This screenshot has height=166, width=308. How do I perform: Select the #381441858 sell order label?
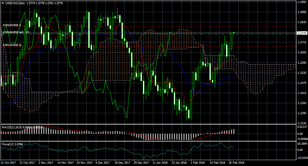[x=15, y=32]
